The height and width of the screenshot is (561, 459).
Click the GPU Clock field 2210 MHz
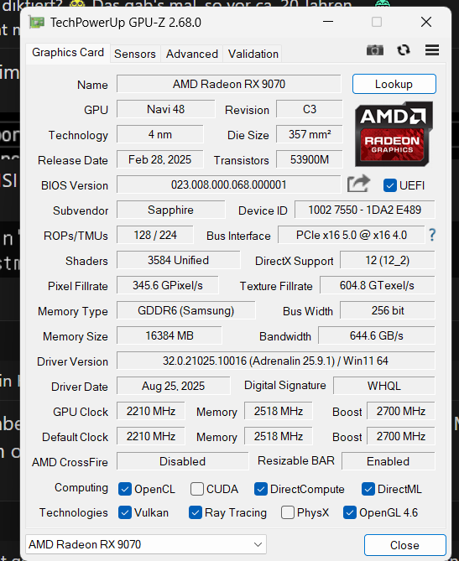pos(151,411)
